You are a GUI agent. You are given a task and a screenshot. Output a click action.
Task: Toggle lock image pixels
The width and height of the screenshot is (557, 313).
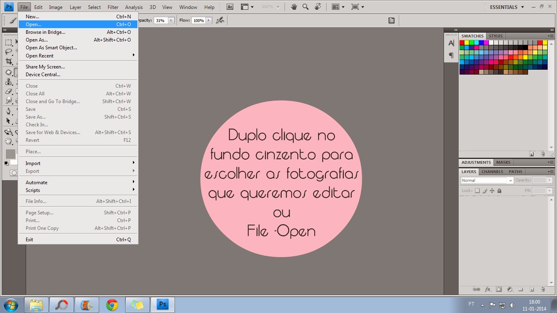pyautogui.click(x=485, y=191)
